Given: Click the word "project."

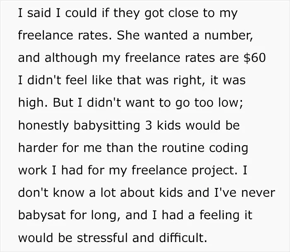Looking at the screenshot, I should pyautogui.click(x=215, y=171).
